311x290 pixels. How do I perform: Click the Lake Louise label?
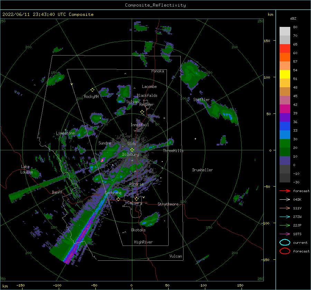[27, 169]
